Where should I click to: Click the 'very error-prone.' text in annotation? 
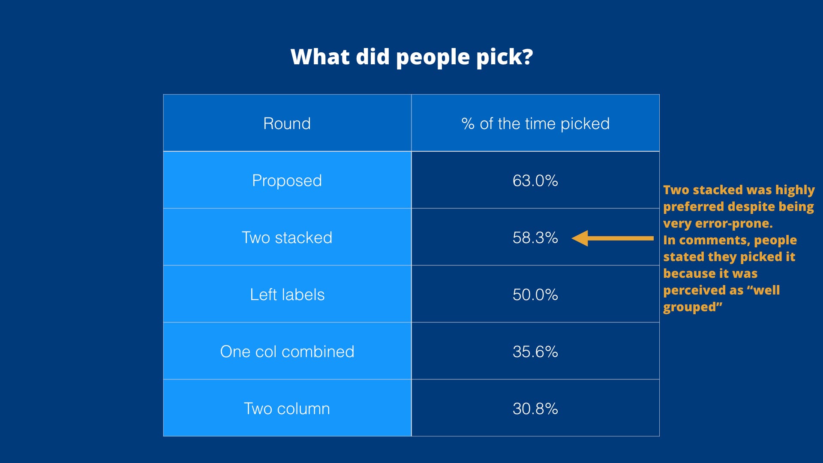point(718,223)
